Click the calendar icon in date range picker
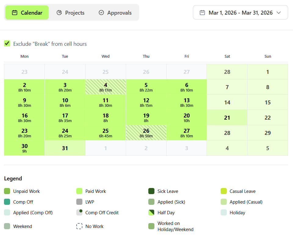Image resolution: width=293 pixels, height=235 pixels. point(202,13)
